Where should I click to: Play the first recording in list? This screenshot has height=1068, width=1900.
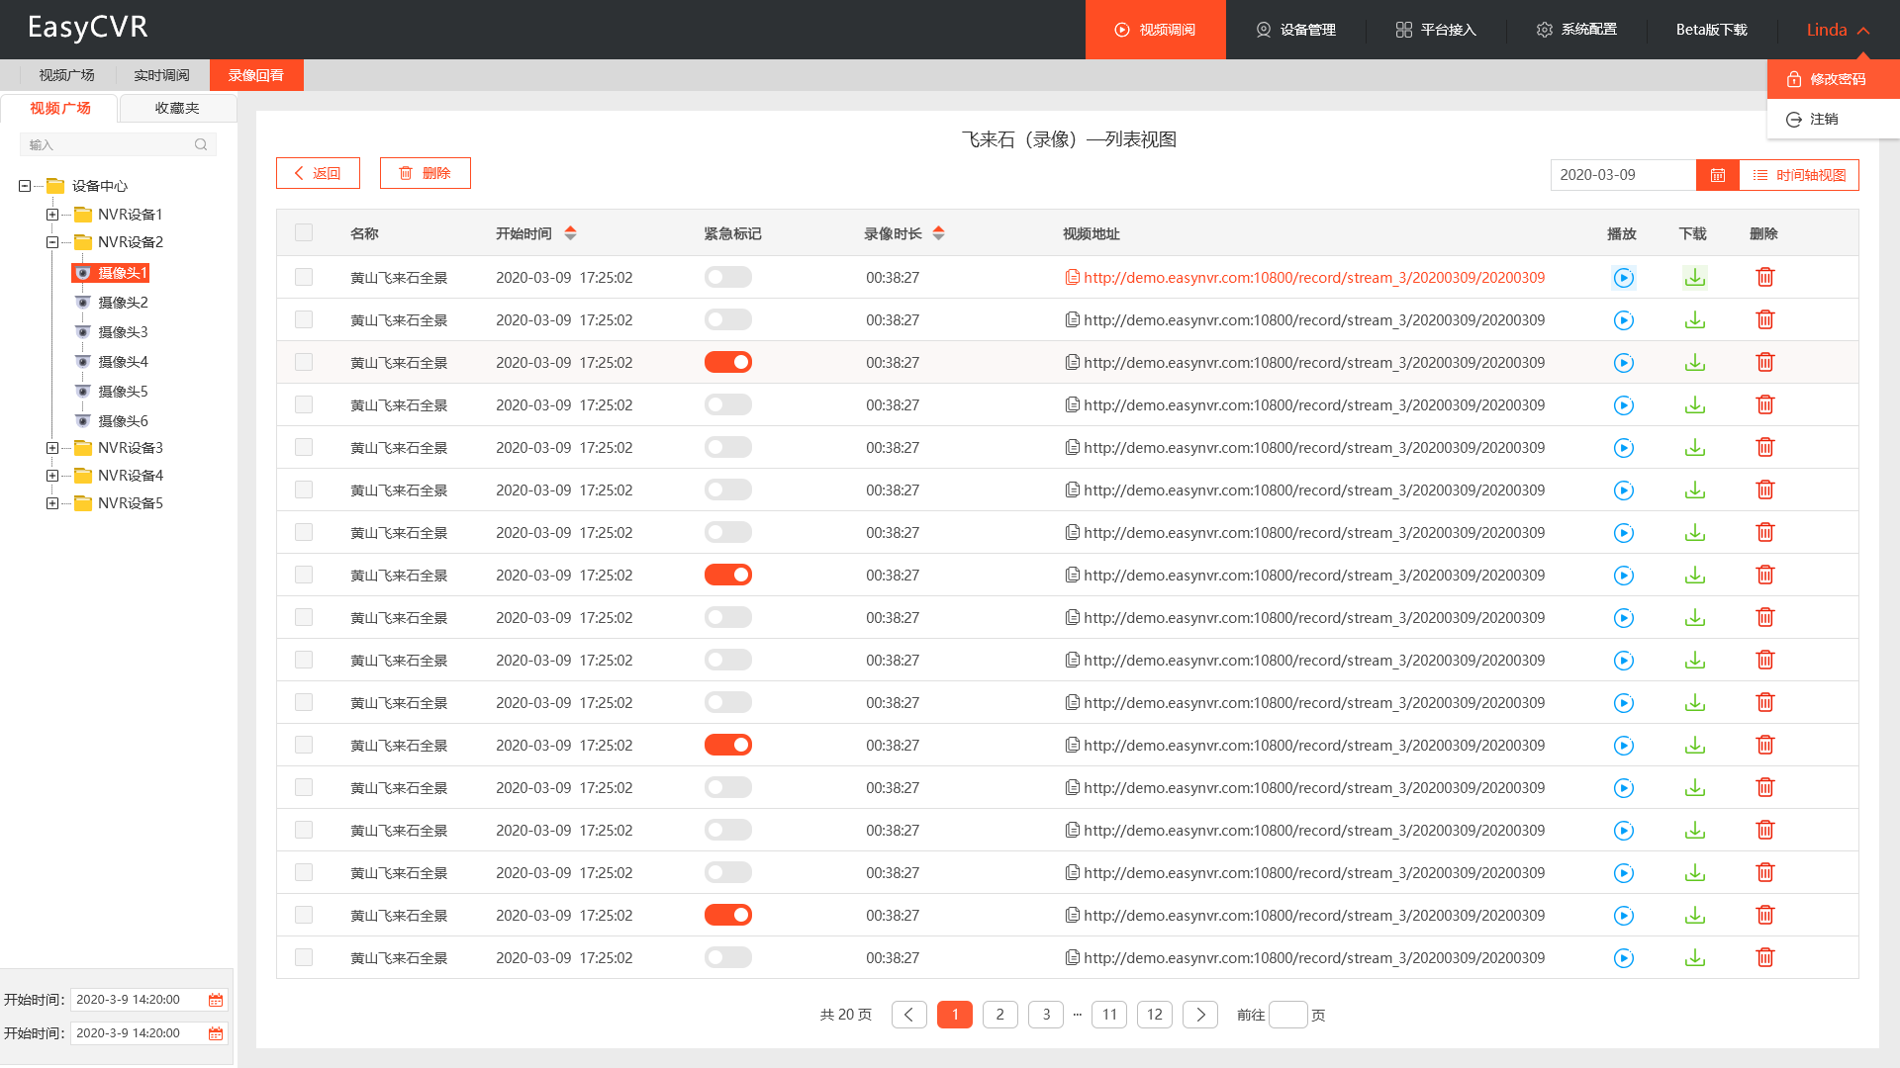(x=1623, y=278)
